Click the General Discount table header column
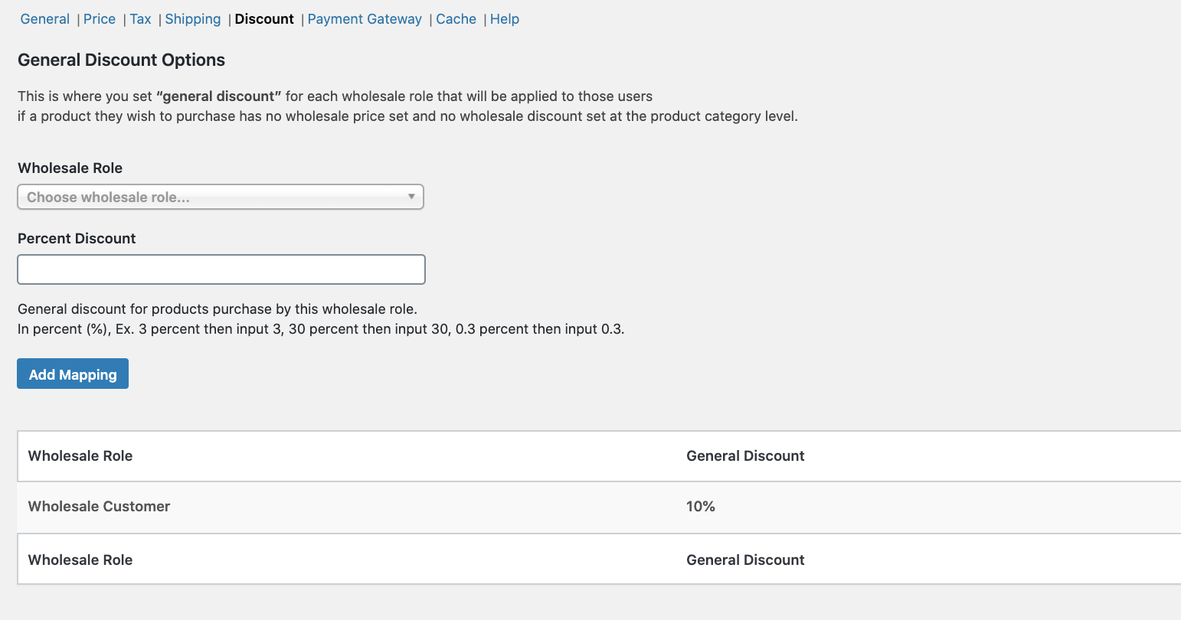 tap(745, 456)
